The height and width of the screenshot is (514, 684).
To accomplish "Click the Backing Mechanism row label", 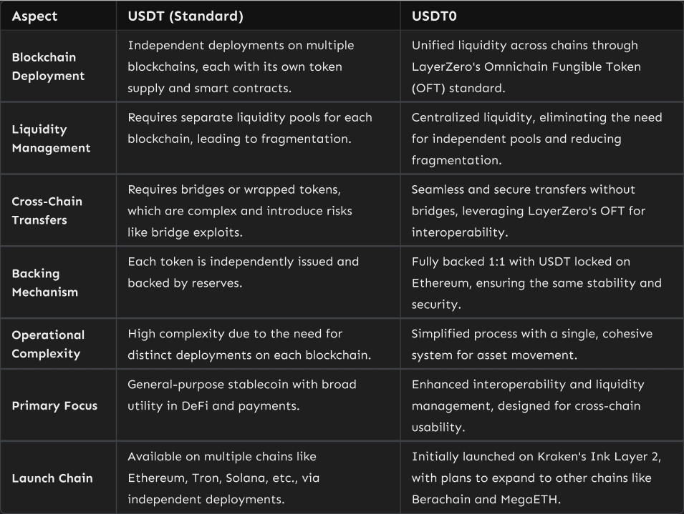I will point(44,283).
